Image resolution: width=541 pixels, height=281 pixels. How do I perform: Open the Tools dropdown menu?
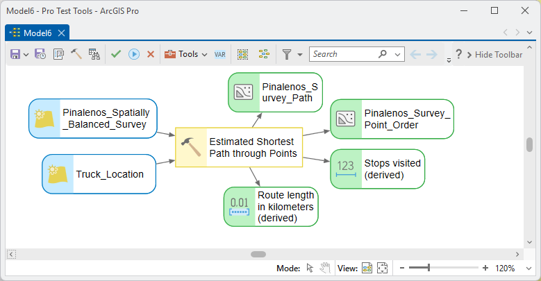tap(185, 54)
